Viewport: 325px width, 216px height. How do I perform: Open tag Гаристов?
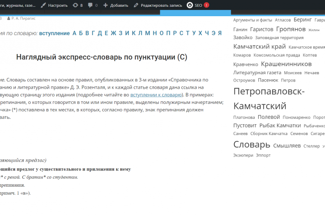pos(261,29)
